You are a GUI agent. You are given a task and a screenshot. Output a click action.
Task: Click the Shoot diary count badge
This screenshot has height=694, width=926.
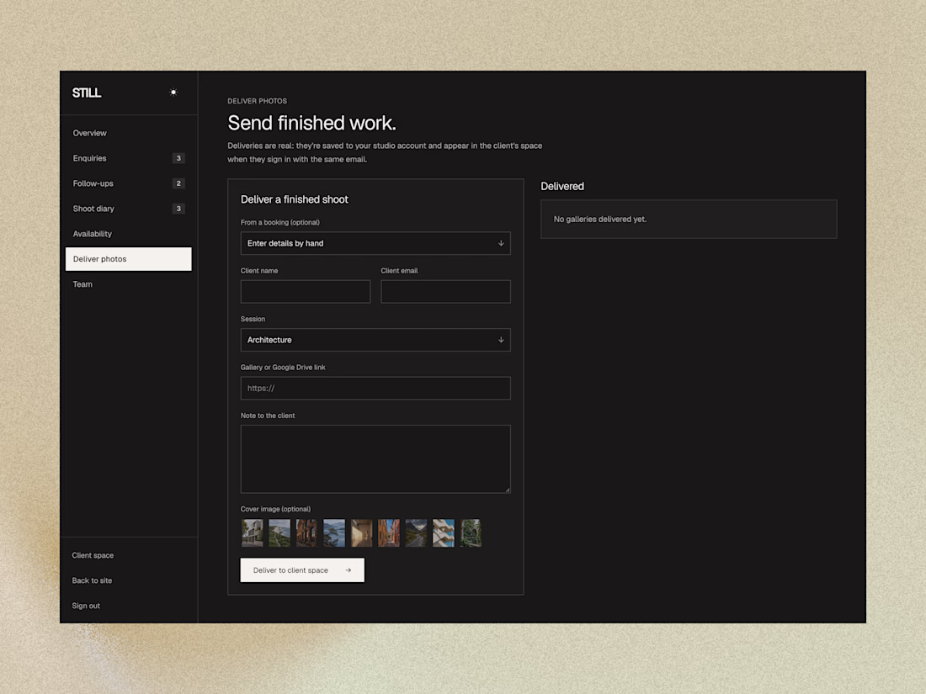178,209
